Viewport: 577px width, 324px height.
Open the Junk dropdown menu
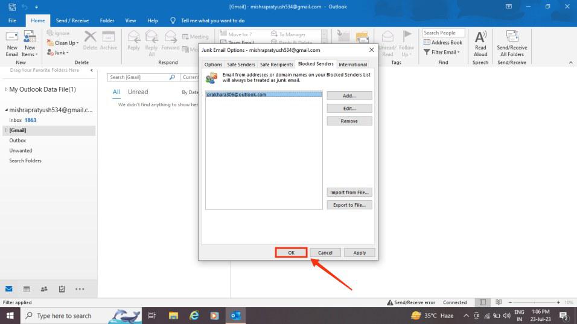coord(58,52)
